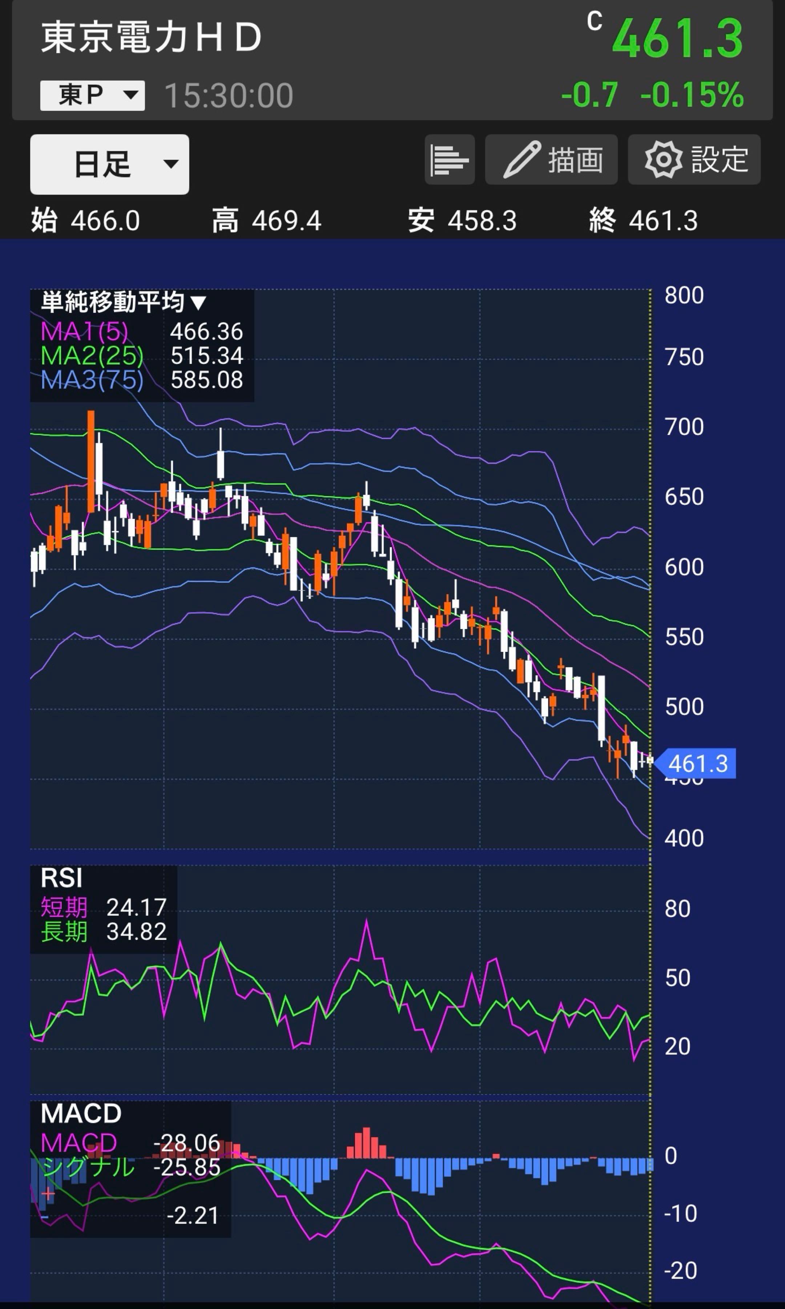Open the 日足 timeframe dropdown

(109, 164)
